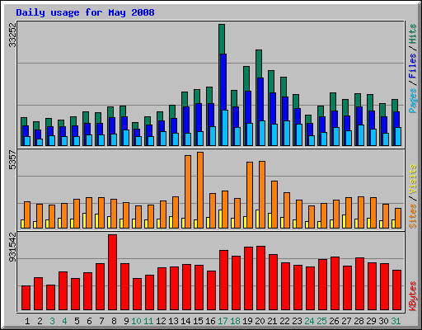Click day label 24 on the x-axis
This screenshot has width=422, height=330.
tap(309, 321)
